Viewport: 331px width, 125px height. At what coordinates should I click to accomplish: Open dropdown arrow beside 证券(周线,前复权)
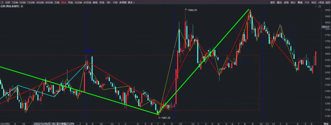(22, 6)
